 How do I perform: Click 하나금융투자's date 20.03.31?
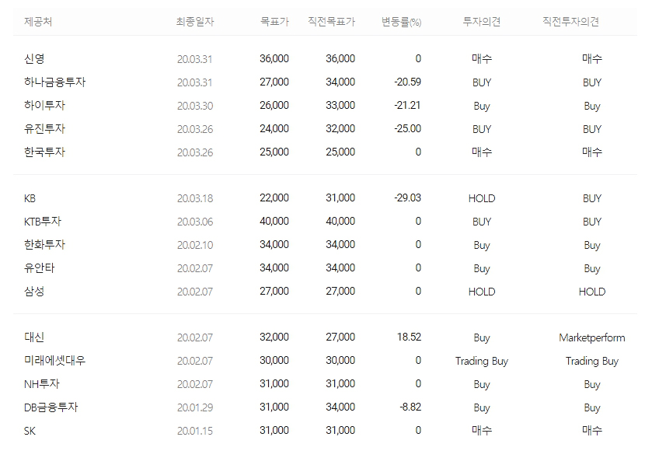pos(194,82)
